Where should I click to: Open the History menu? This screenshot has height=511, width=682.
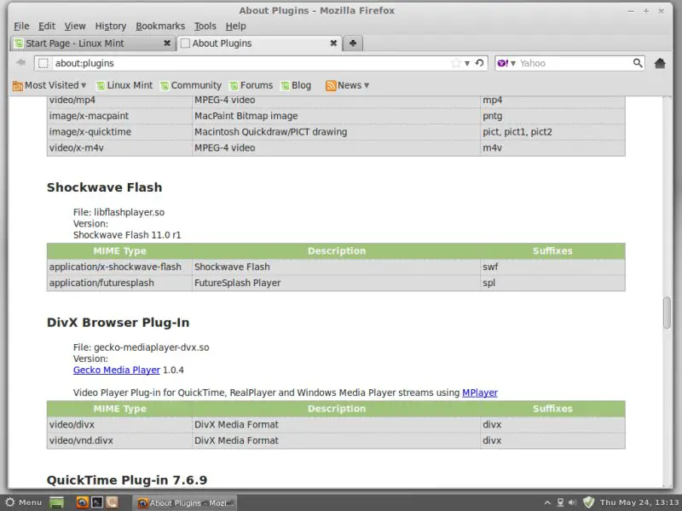click(x=111, y=26)
